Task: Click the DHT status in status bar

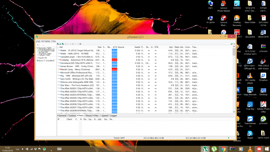Action: click(x=119, y=138)
